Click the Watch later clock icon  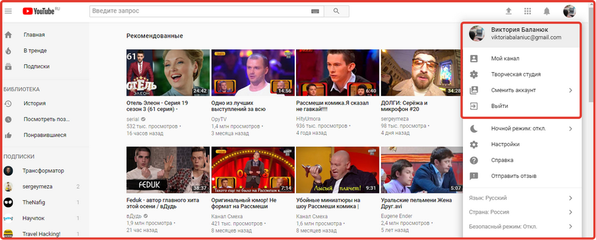(x=8, y=119)
